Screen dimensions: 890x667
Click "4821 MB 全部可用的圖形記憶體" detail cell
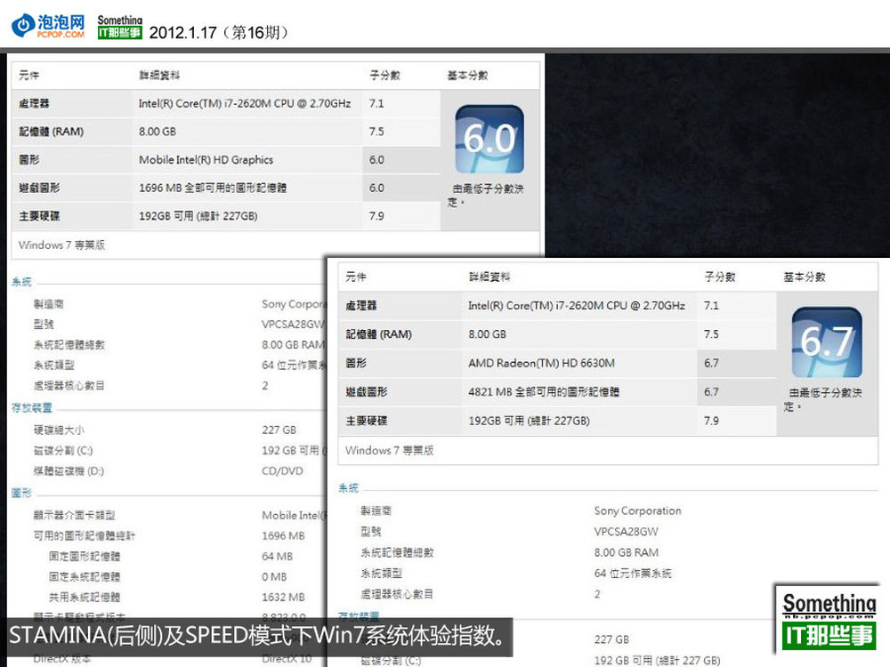(544, 392)
